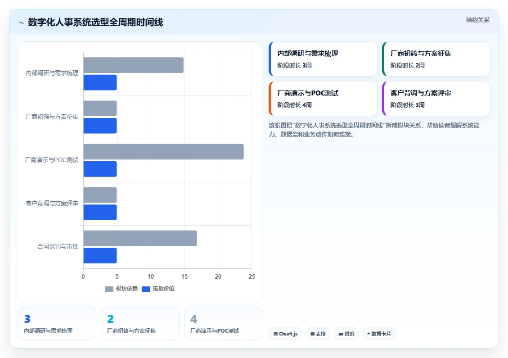Click the gray bar for 合同谈判与审批

tap(140, 238)
